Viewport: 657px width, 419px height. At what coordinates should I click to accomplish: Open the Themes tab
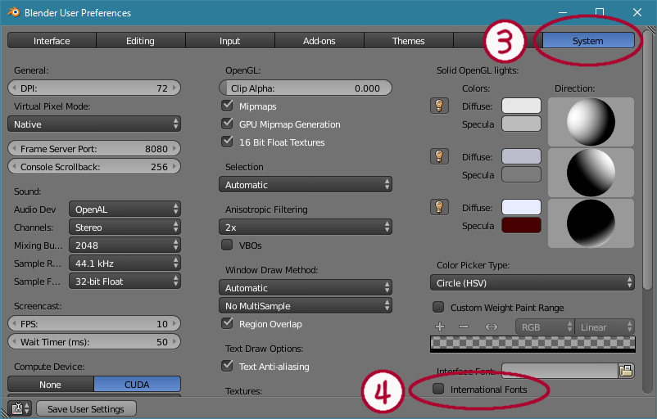(x=408, y=41)
